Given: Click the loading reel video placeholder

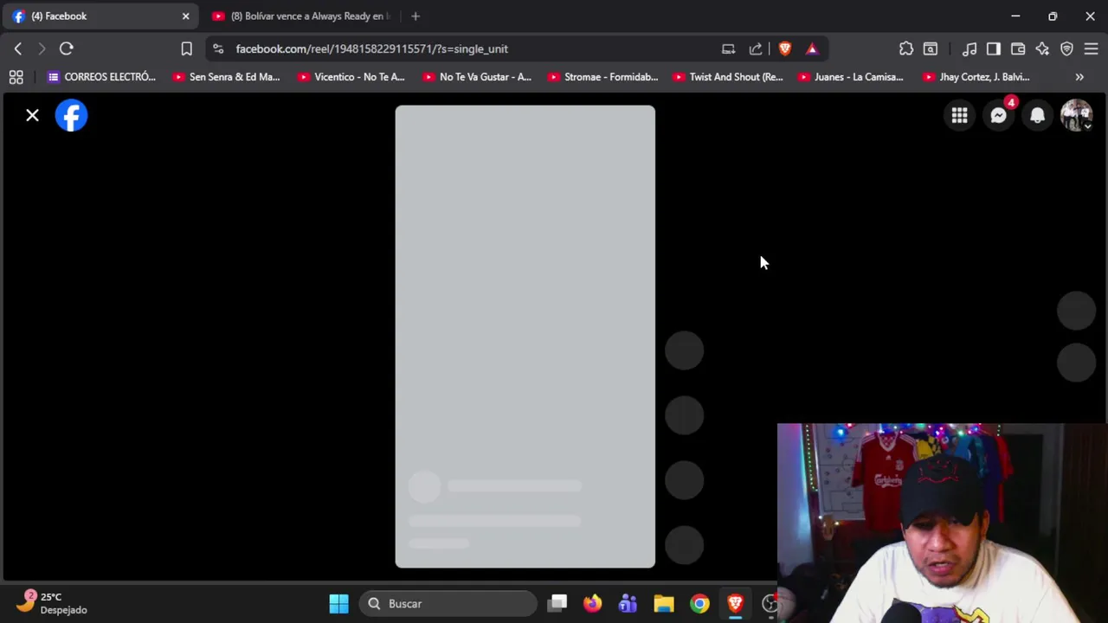Looking at the screenshot, I should (x=525, y=337).
